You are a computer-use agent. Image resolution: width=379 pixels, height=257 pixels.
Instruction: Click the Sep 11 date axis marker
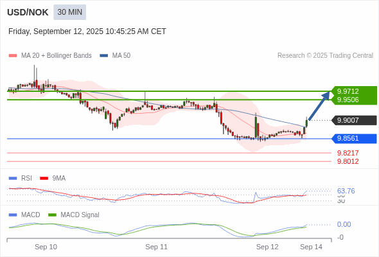coord(156,247)
